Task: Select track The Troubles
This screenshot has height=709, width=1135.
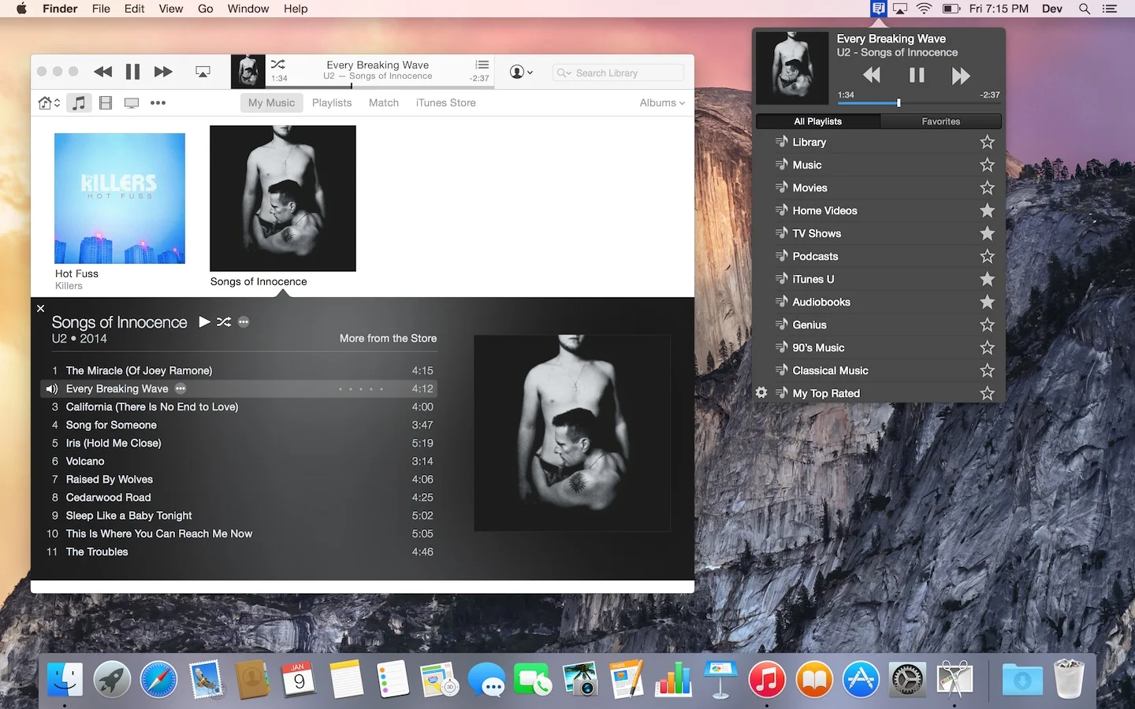Action: point(238,551)
